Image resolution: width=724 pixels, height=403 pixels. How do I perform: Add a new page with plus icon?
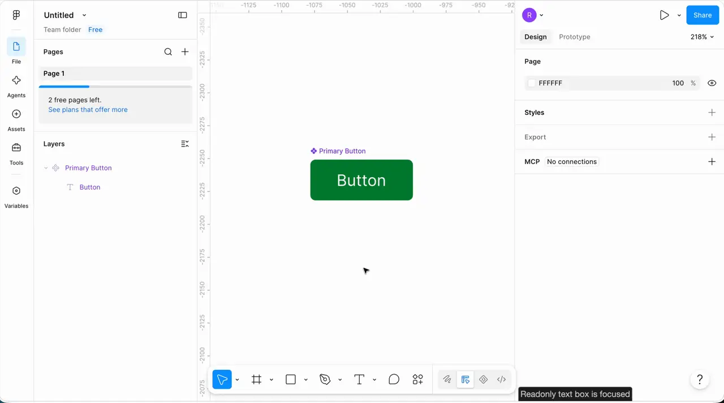pos(185,52)
